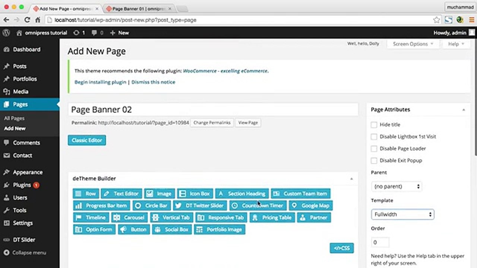Image resolution: width=477 pixels, height=268 pixels.
Task: Add a DT Twitter Slider element
Action: click(200, 205)
